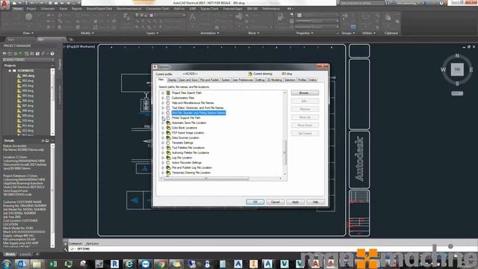Open Outlook from the taskbar
Screen dimensions: 478x269
click(22, 264)
